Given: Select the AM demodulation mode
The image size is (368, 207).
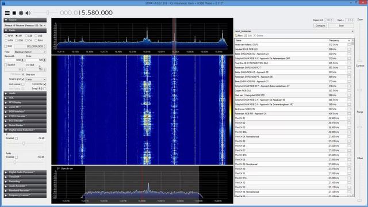Looking at the screenshot, I should [17, 36].
